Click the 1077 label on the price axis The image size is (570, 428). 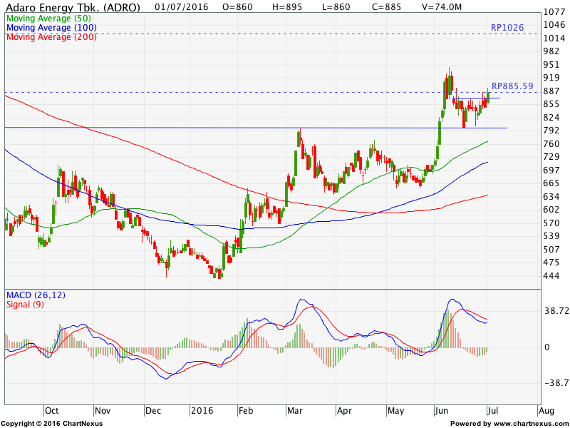coord(553,12)
